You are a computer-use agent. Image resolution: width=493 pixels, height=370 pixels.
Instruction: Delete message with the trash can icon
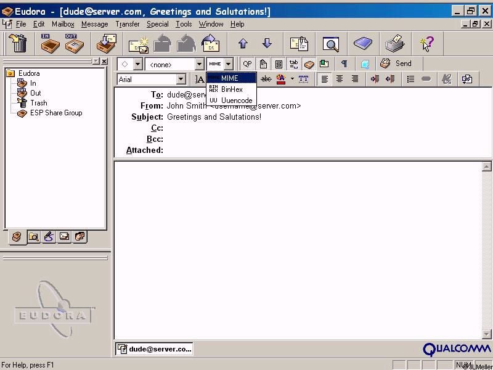click(x=18, y=43)
